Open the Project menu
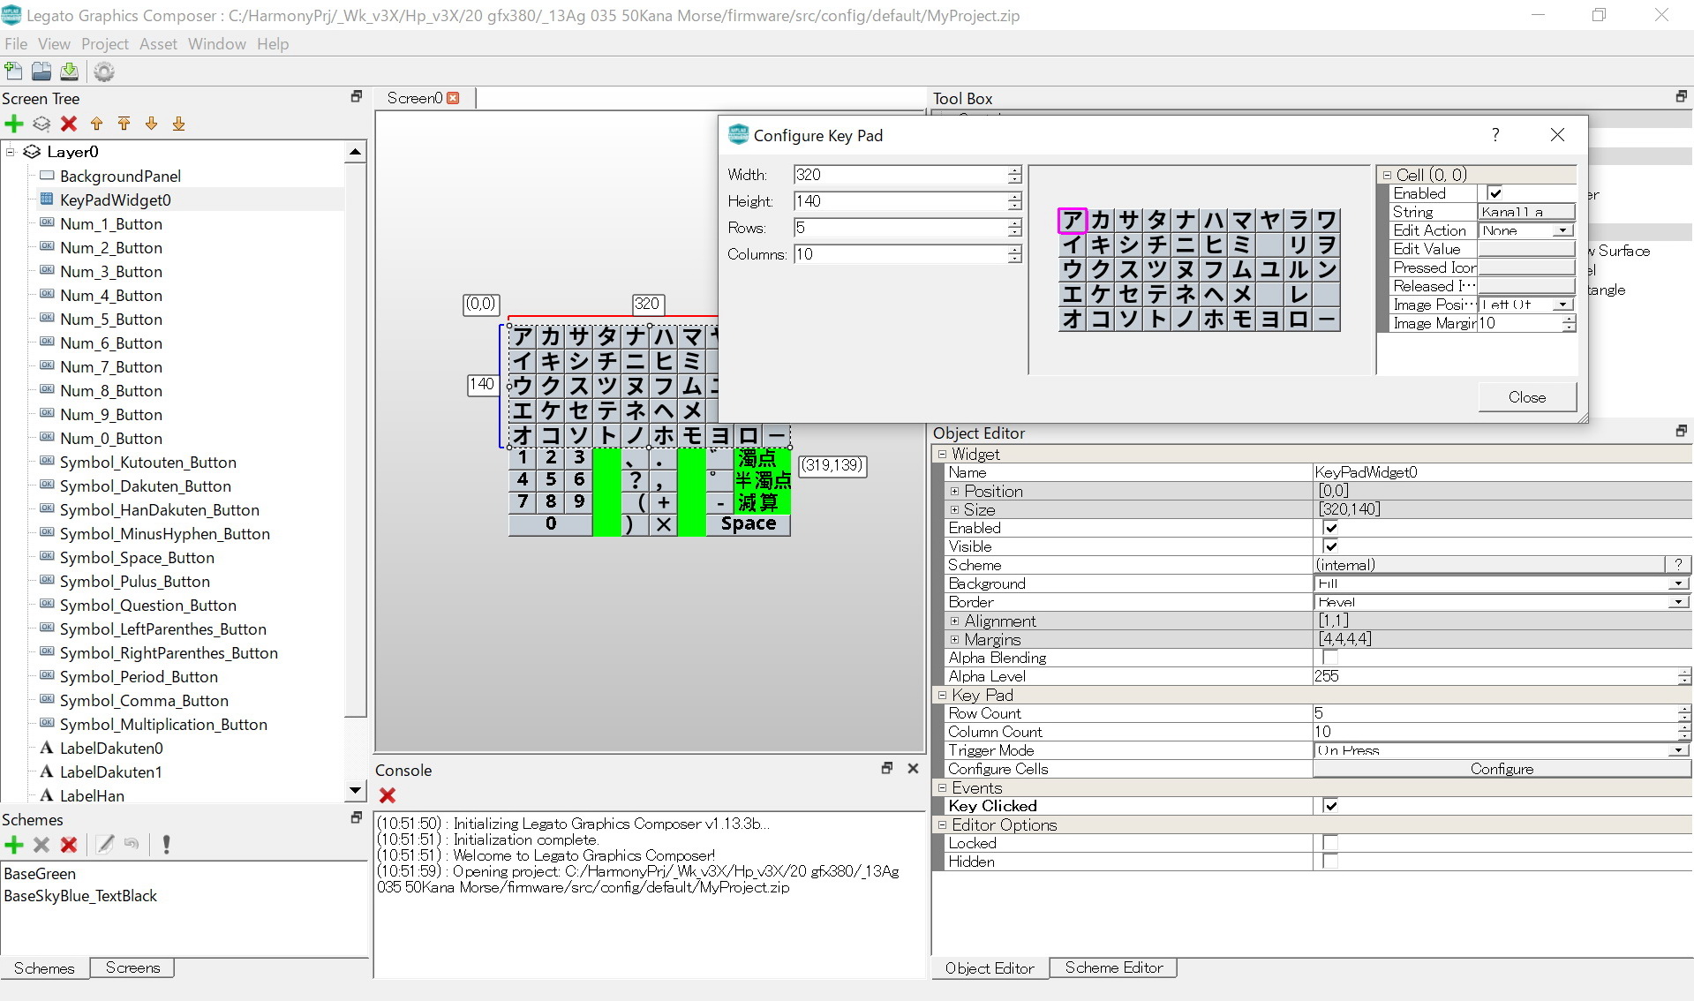Viewport: 1694px width, 1001px height. coord(105,43)
